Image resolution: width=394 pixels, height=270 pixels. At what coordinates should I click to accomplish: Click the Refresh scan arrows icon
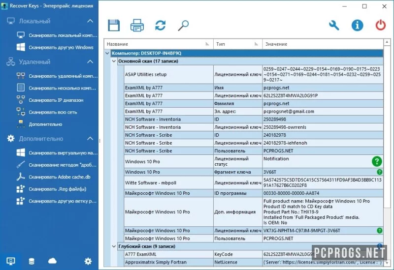161,26
